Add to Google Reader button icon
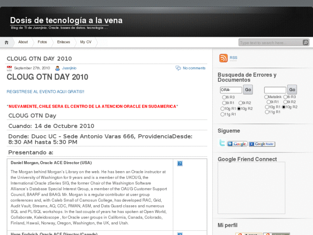 click(262, 144)
